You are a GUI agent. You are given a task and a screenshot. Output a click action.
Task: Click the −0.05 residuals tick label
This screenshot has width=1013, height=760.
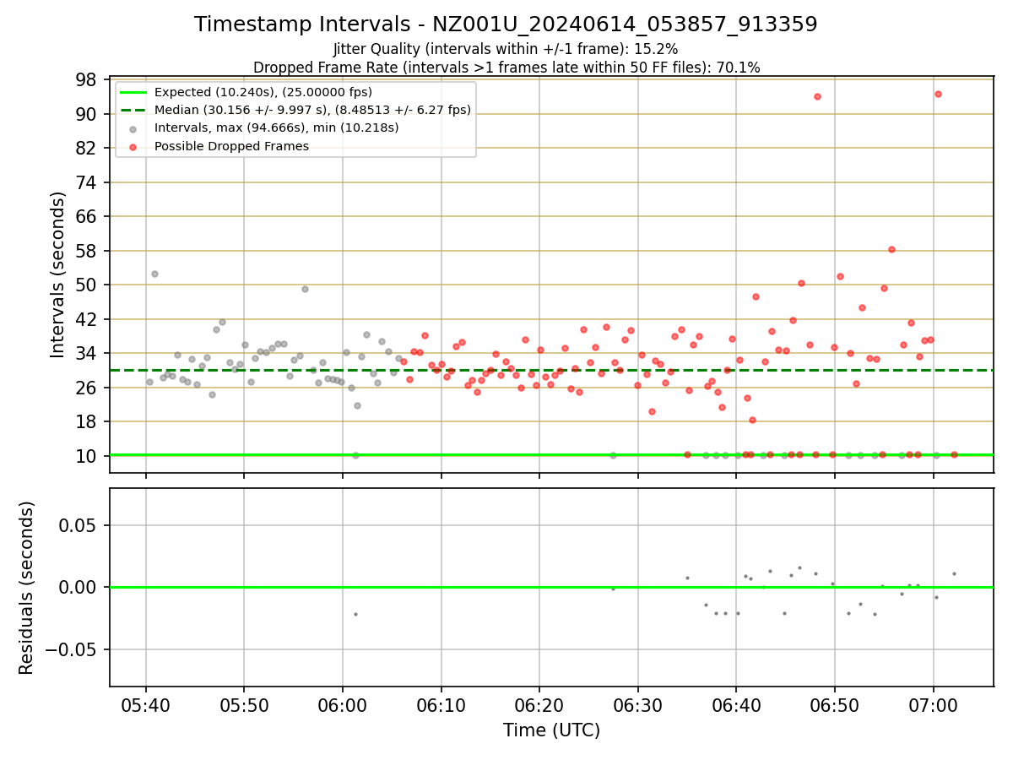point(72,649)
